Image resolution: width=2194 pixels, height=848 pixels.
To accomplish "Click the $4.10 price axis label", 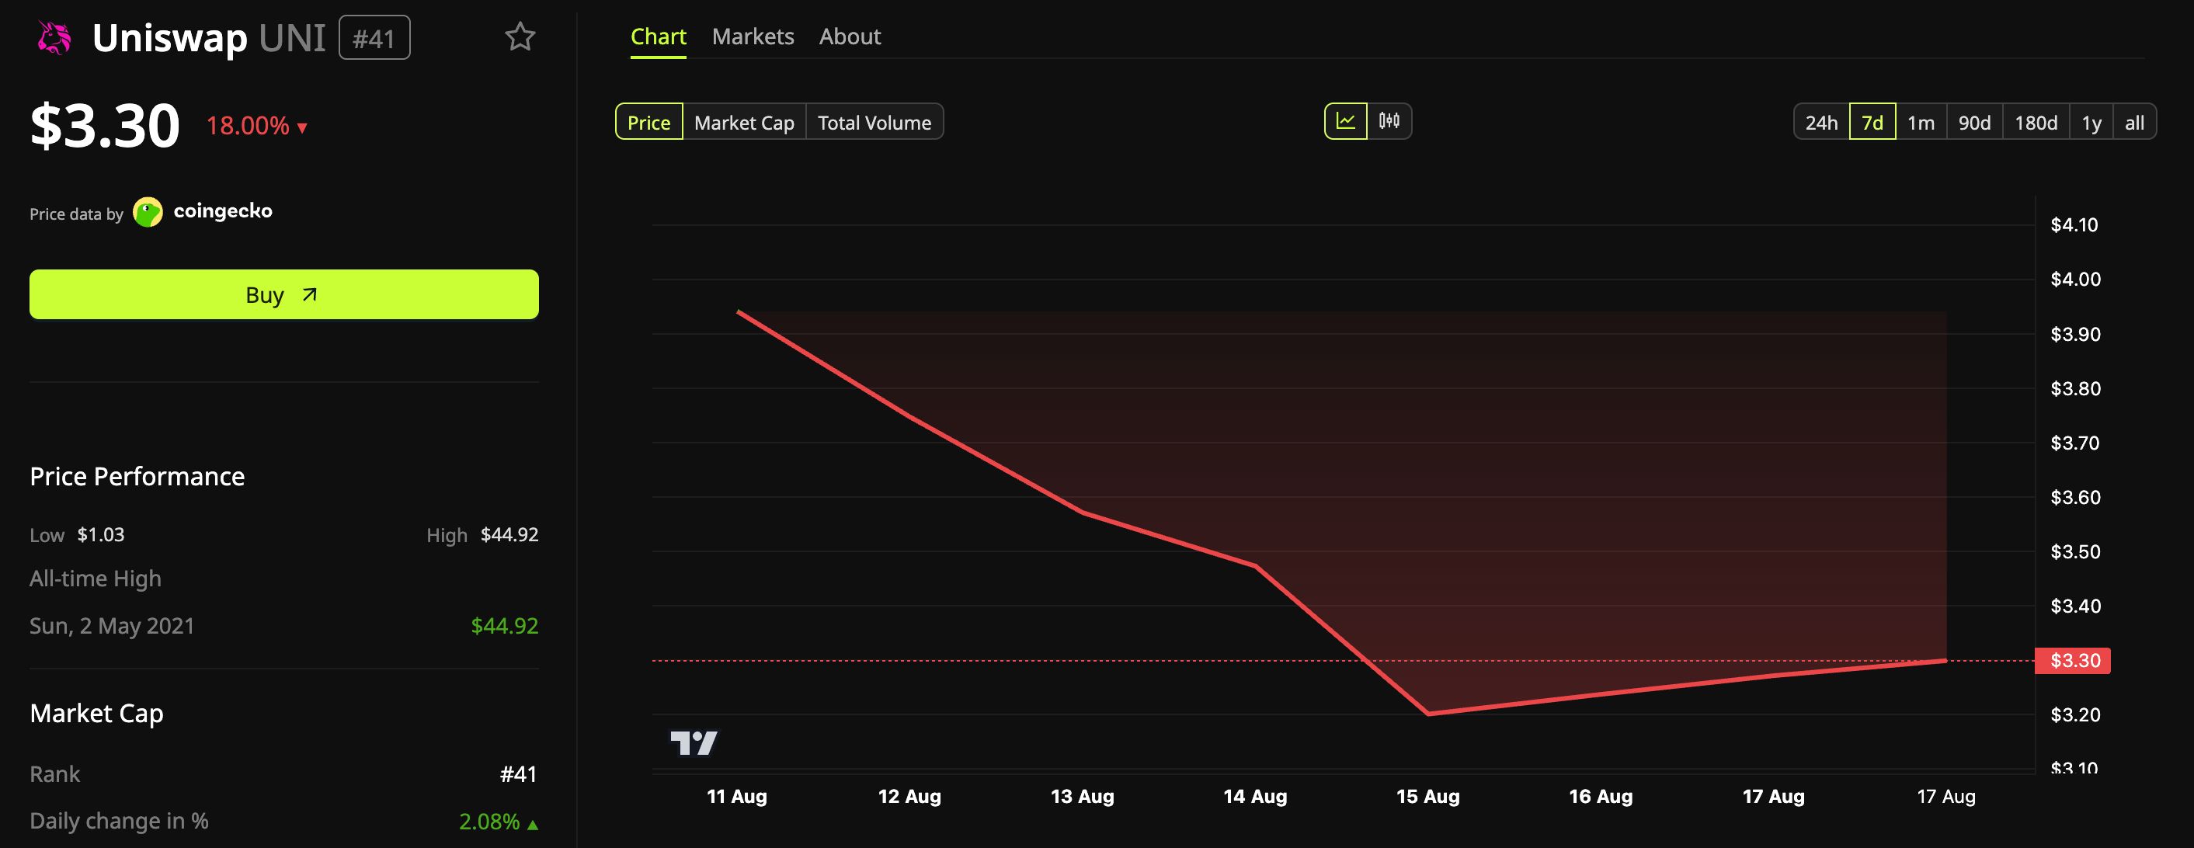I will click(2074, 224).
